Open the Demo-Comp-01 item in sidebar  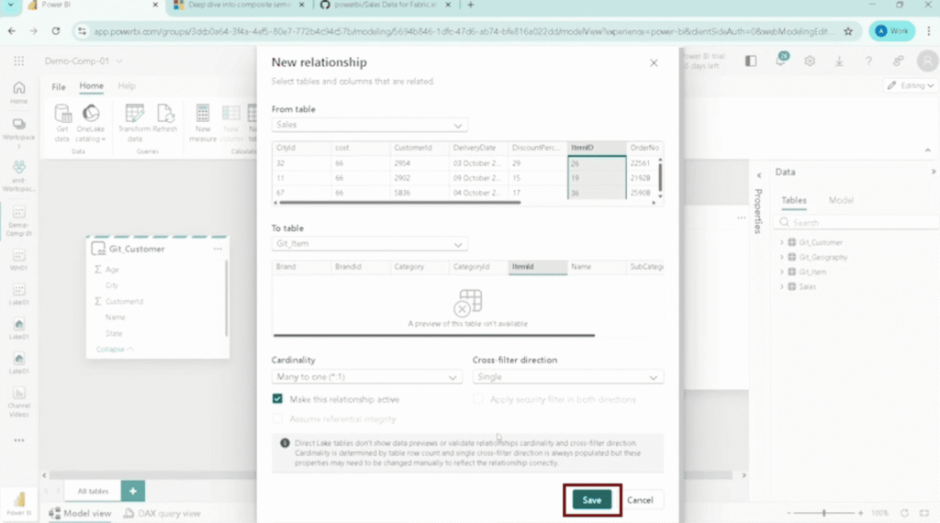click(x=18, y=221)
